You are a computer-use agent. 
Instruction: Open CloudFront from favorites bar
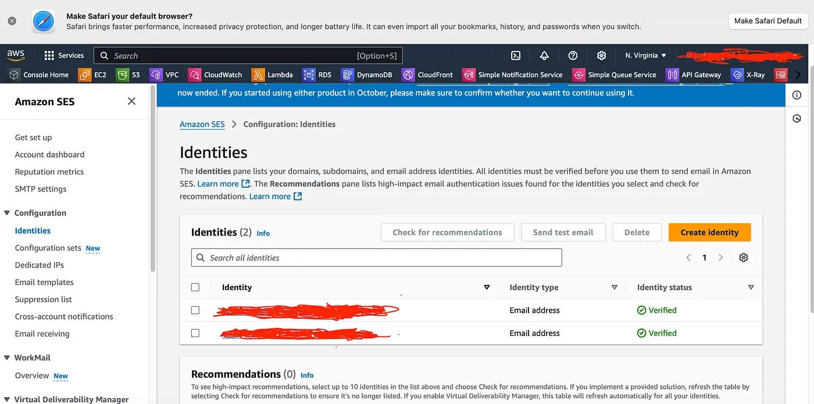coord(427,74)
